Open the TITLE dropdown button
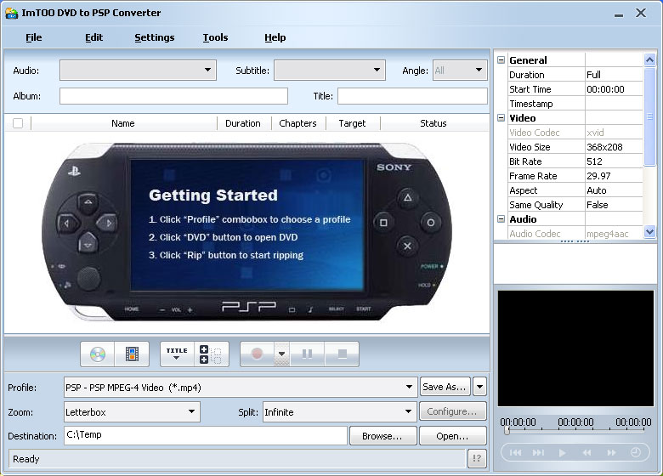663x476 pixels. coord(177,354)
